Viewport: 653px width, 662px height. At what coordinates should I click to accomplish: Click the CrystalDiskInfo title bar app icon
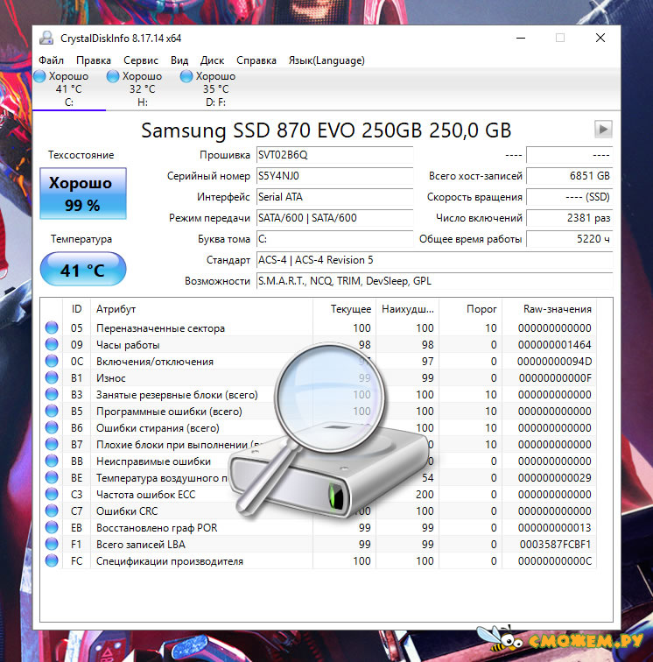coord(46,38)
